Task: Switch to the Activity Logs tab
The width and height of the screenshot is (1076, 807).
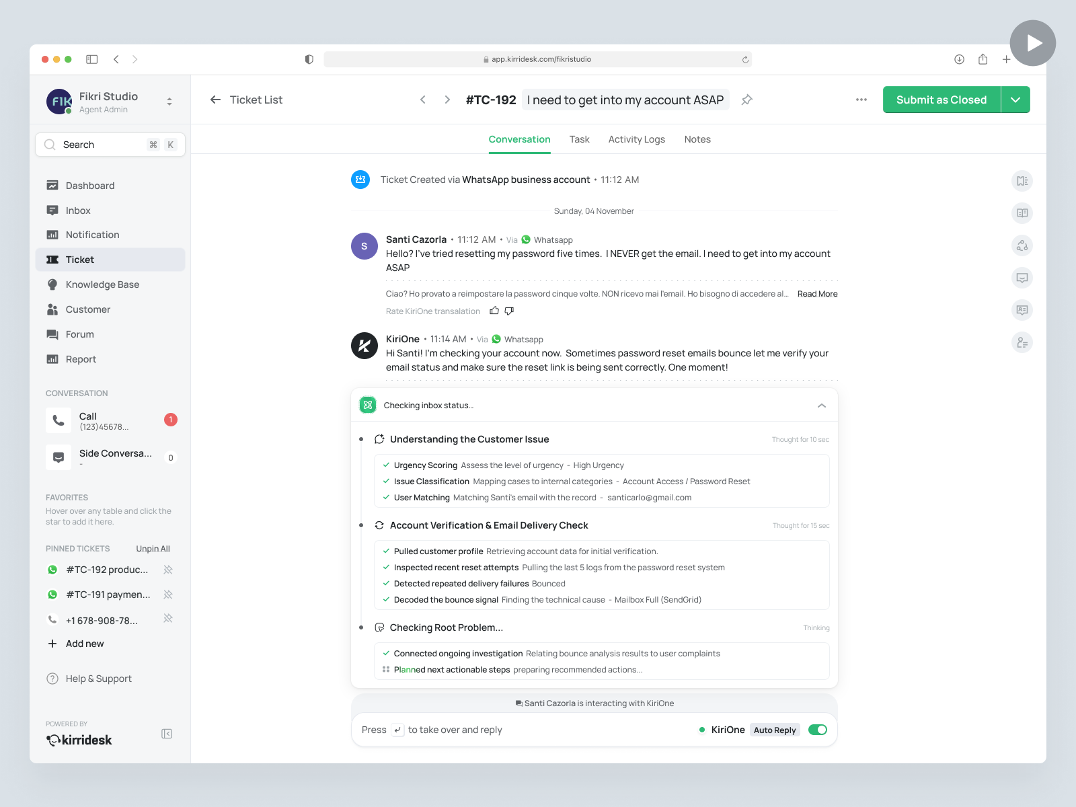Action: (x=637, y=139)
